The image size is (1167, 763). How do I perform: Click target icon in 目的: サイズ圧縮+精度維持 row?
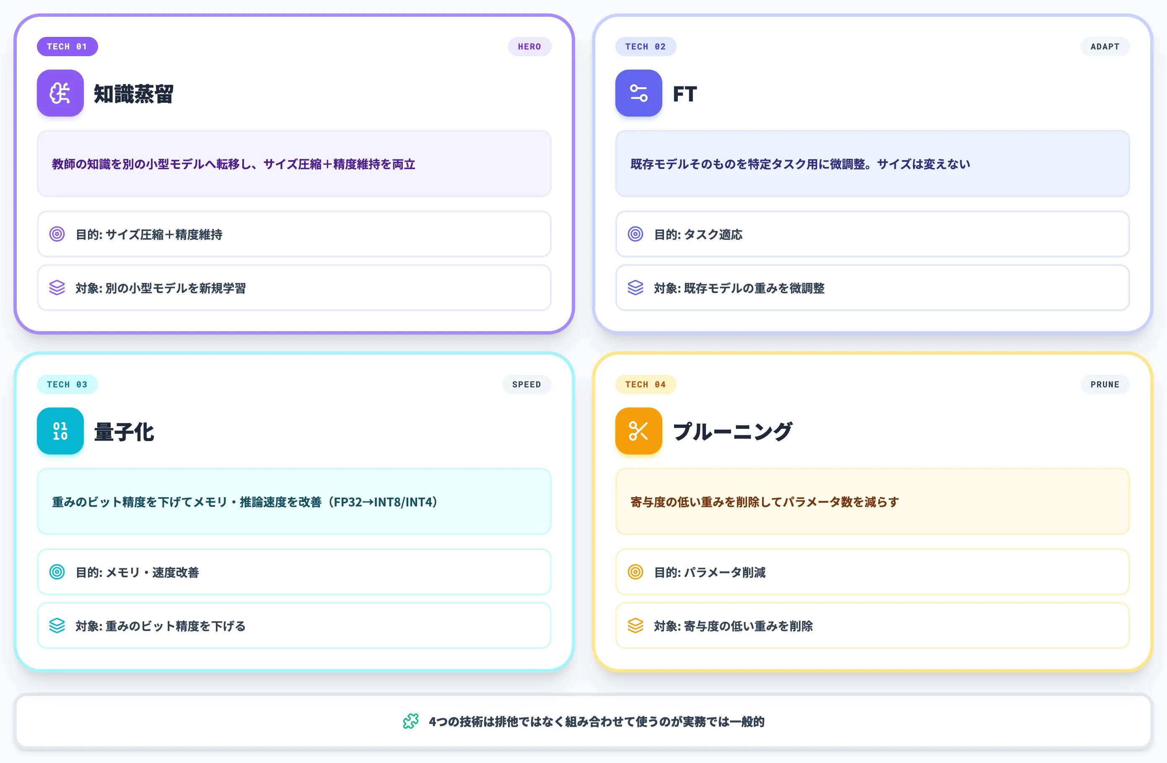coord(57,234)
